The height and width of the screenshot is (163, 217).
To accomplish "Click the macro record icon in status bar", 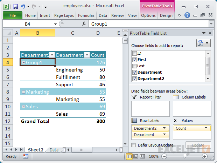I will tap(26, 156).
